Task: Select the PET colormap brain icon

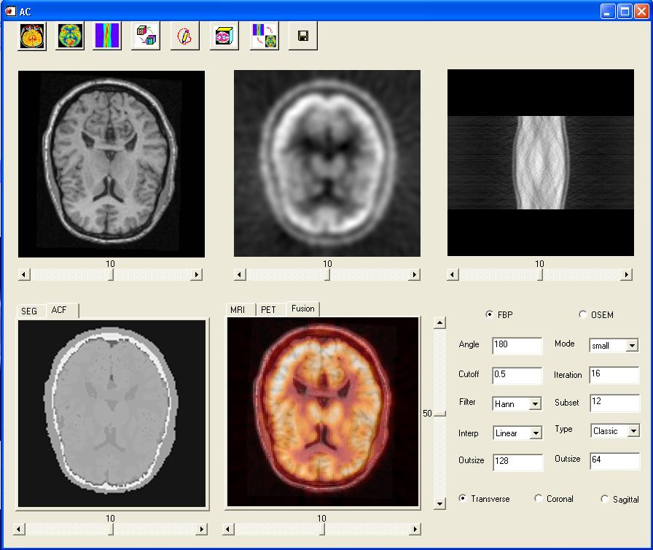Action: click(x=69, y=34)
